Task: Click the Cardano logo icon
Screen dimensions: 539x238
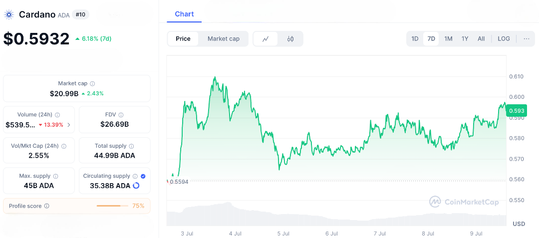Action: [x=9, y=14]
